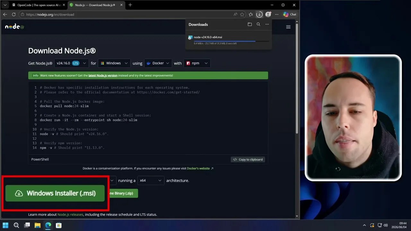This screenshot has width=411, height=231.
Task: Go back to the previous page
Action: 5,14
